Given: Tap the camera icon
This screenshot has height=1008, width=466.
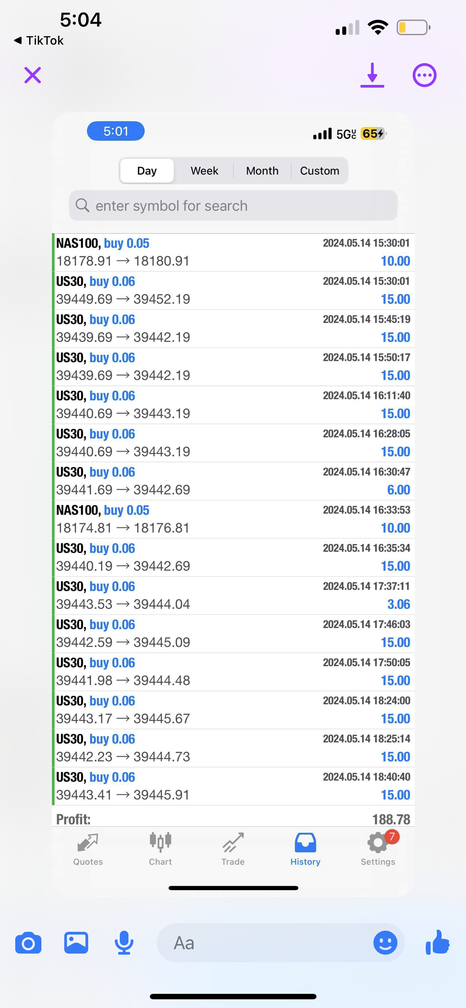Looking at the screenshot, I should coord(28,943).
